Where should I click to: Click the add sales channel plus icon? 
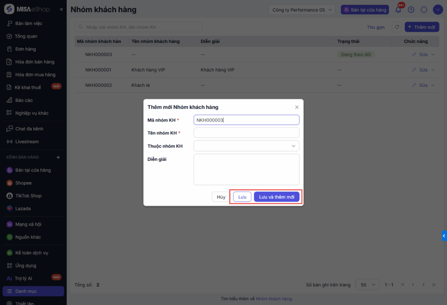58,157
